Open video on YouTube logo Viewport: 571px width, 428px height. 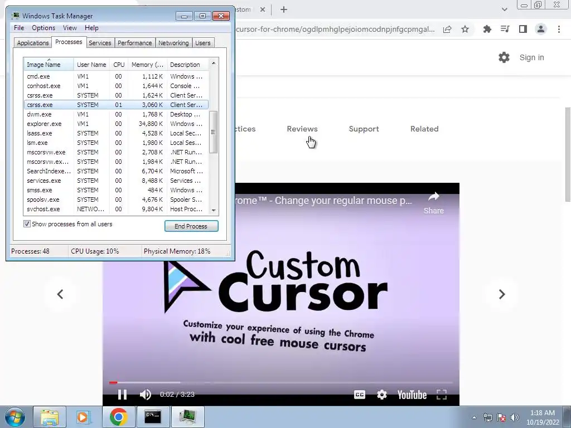412,395
